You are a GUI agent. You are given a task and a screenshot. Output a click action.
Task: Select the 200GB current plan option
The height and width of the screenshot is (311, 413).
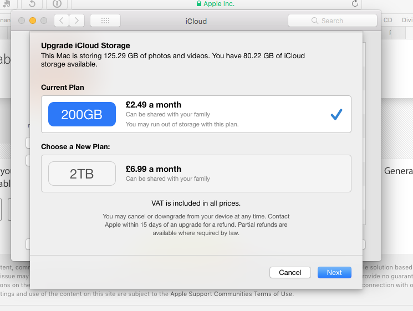click(x=196, y=114)
